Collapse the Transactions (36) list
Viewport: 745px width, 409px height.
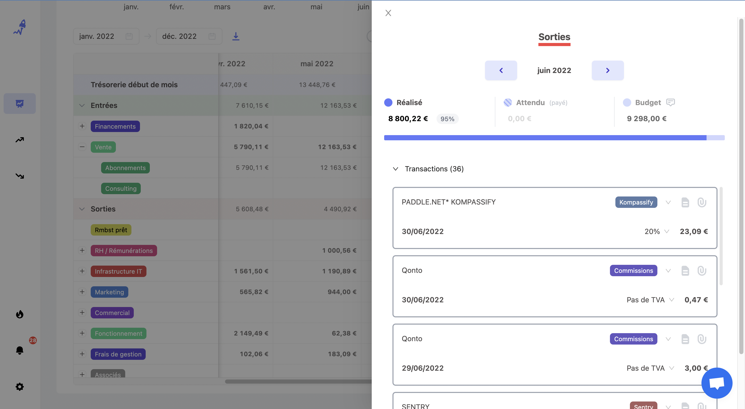pyautogui.click(x=395, y=169)
